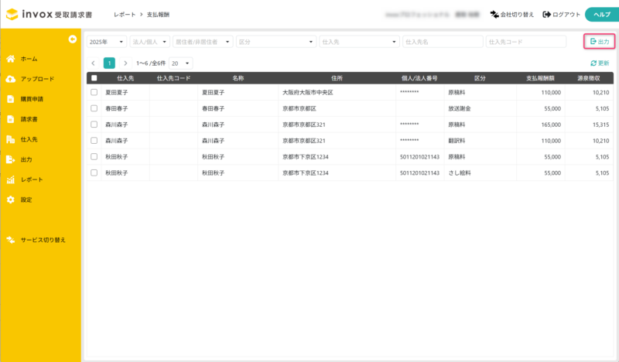Open ホーム in the sidebar menu
Viewport: 619px width, 362px height.
coord(29,59)
